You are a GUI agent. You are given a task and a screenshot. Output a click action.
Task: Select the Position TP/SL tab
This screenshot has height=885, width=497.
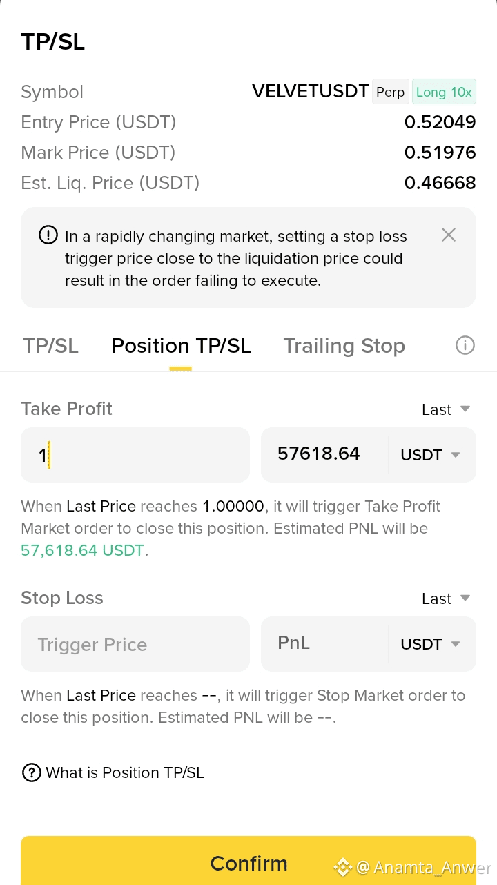click(181, 346)
